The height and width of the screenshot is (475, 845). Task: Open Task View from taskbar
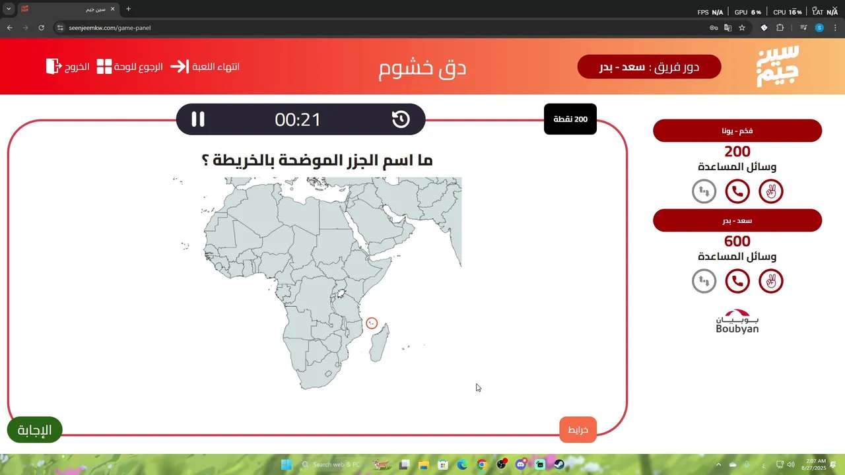[x=404, y=464]
